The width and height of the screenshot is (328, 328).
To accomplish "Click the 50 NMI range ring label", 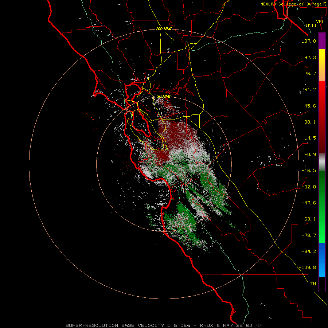I will [164, 96].
